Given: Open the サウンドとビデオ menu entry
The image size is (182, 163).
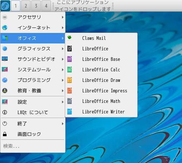Looking at the screenshot, I should point(33,59).
